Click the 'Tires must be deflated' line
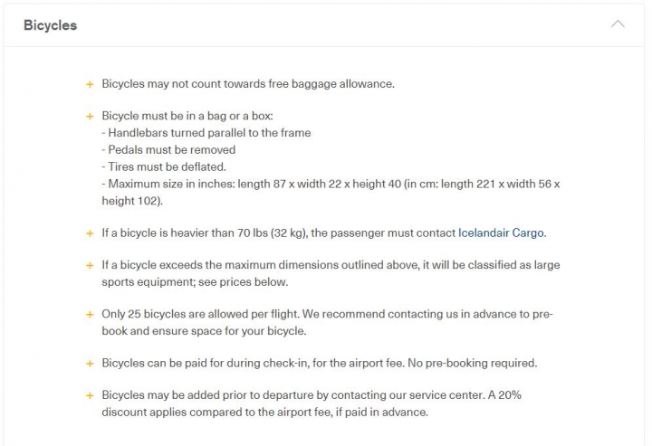 coord(164,167)
